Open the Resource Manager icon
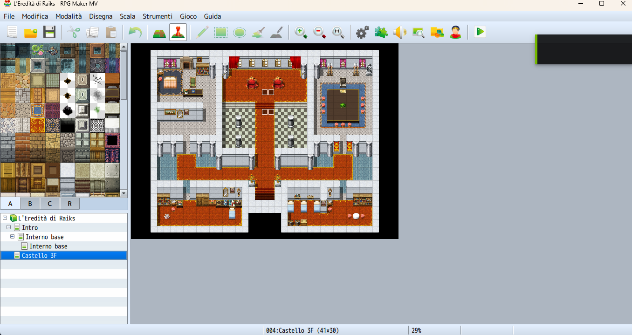 (437, 32)
